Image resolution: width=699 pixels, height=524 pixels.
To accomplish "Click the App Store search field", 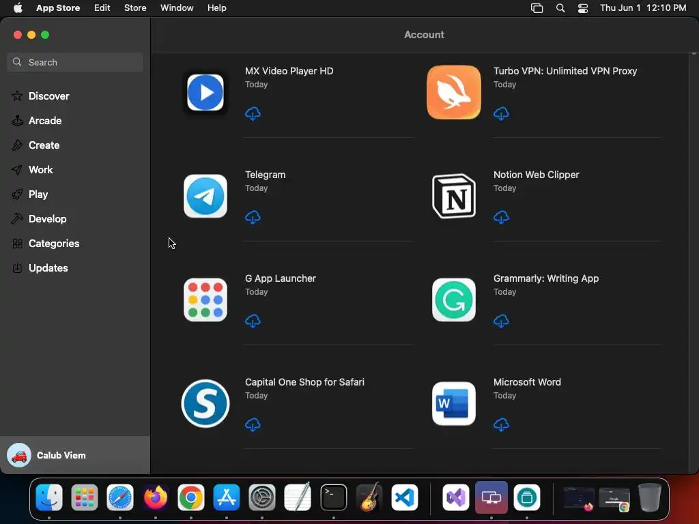I will pos(75,62).
